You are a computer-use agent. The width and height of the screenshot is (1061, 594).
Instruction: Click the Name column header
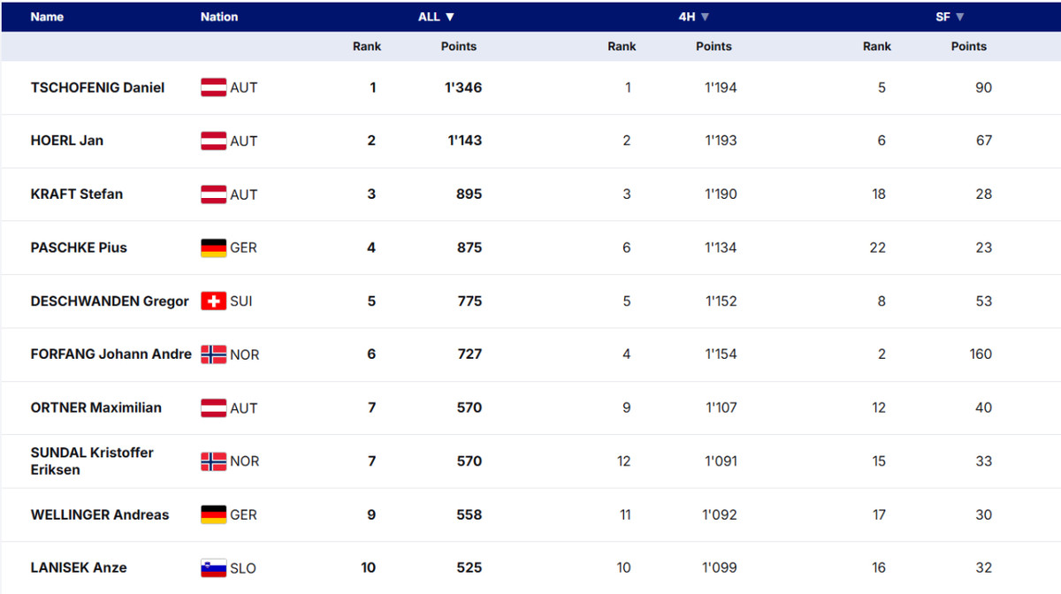[x=47, y=17]
